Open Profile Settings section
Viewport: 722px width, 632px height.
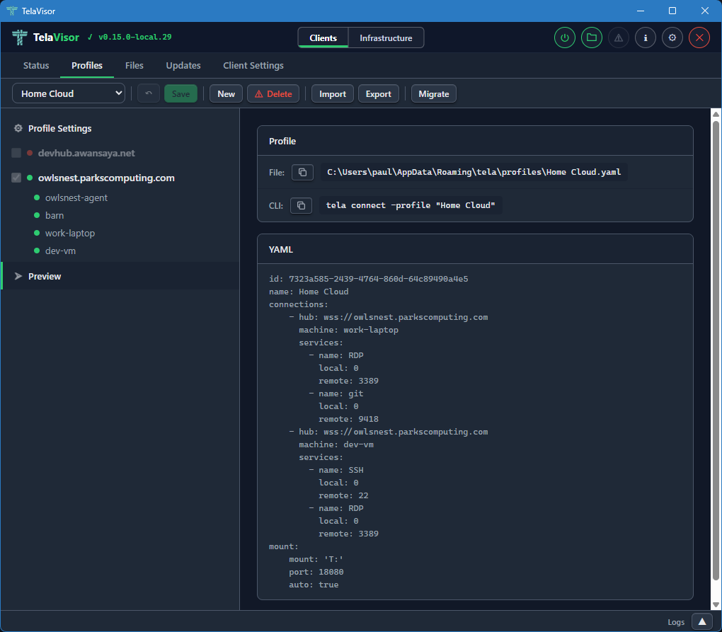(60, 128)
